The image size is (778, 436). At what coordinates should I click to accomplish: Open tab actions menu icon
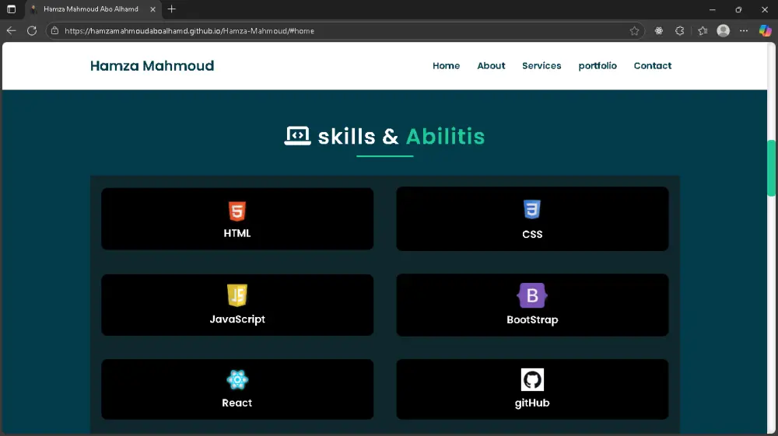pyautogui.click(x=11, y=9)
